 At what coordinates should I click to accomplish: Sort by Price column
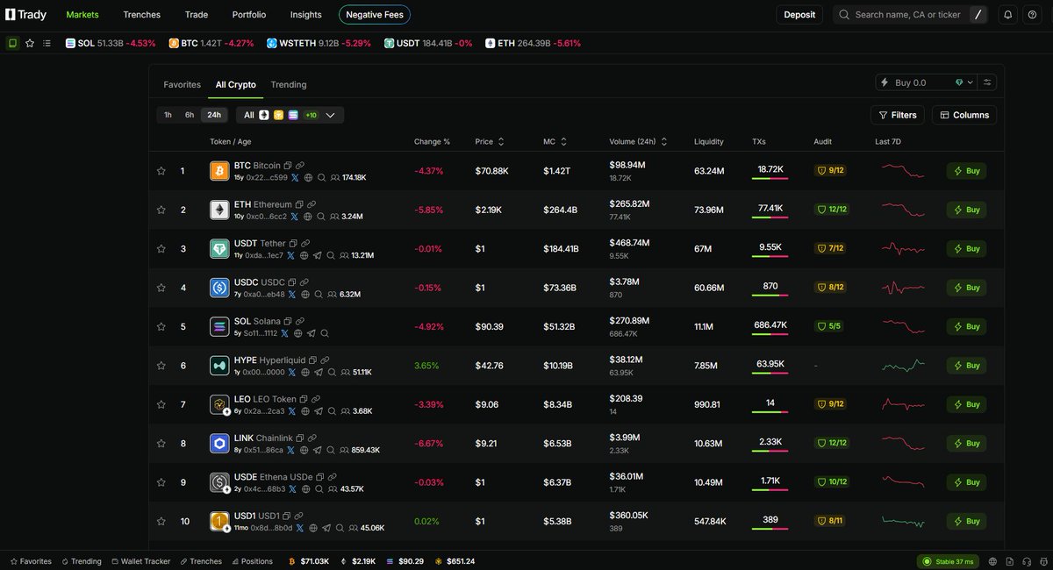point(490,141)
